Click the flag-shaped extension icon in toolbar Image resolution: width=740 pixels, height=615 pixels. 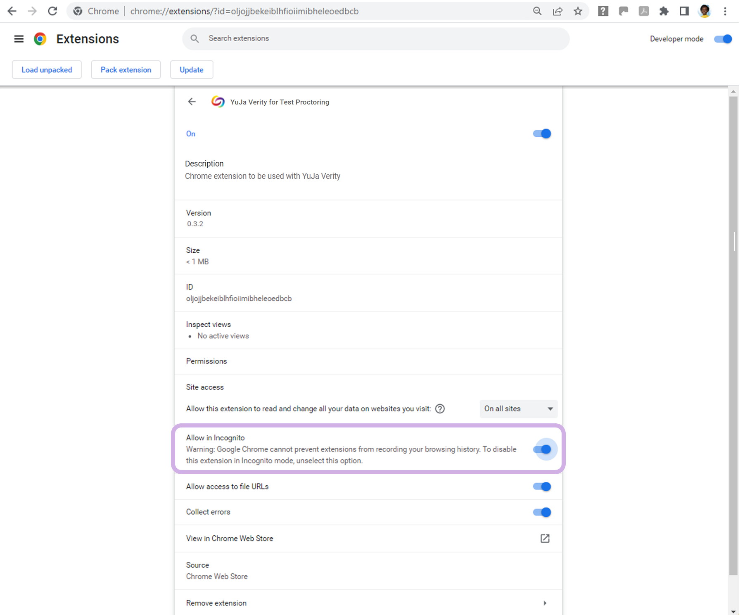(623, 11)
